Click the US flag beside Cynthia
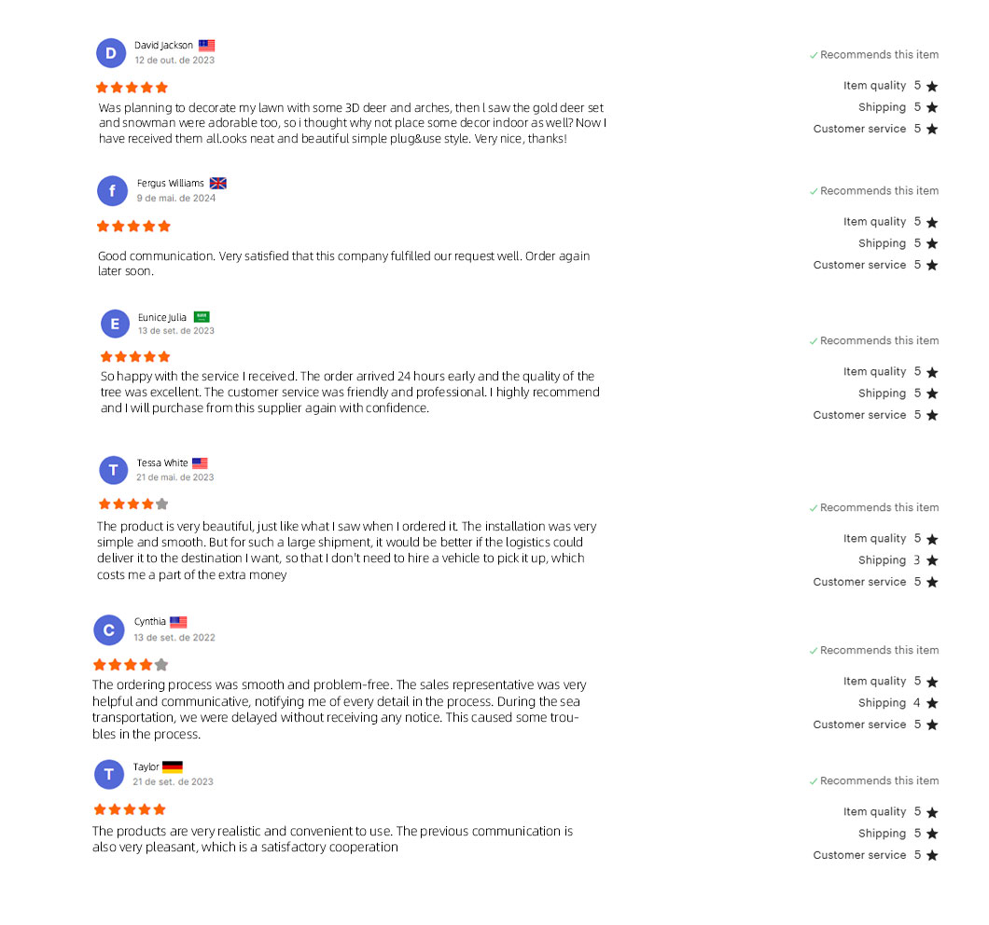 click(178, 622)
